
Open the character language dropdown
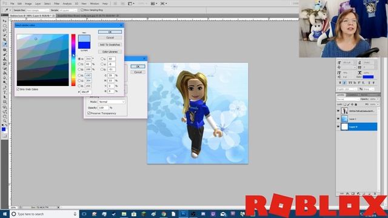coord(347,89)
